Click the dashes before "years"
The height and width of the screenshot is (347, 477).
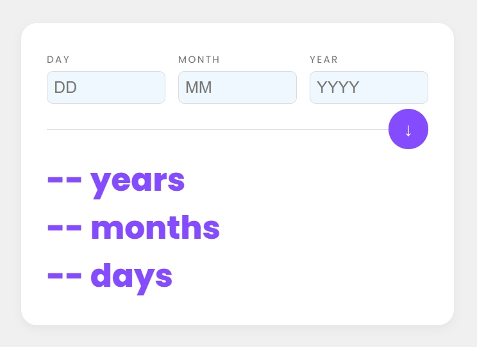tap(64, 181)
